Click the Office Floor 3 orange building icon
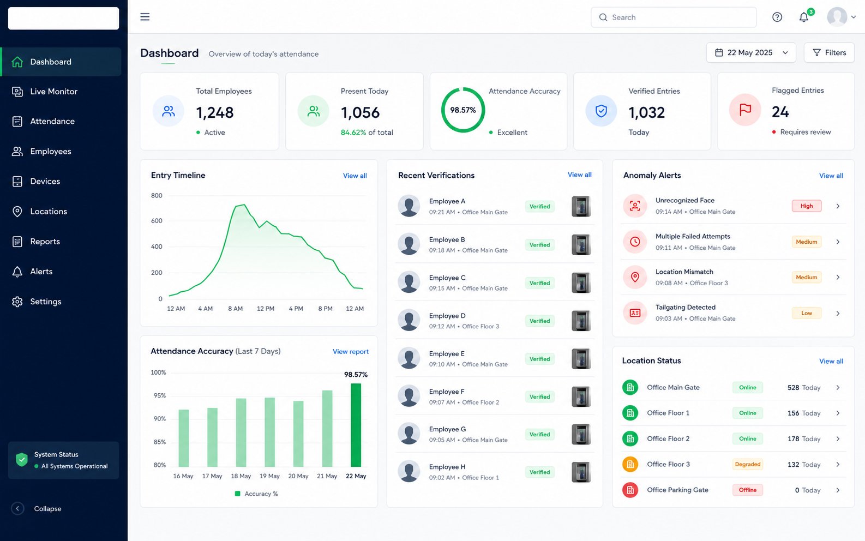Screen dimensions: 865x541 click(630, 464)
